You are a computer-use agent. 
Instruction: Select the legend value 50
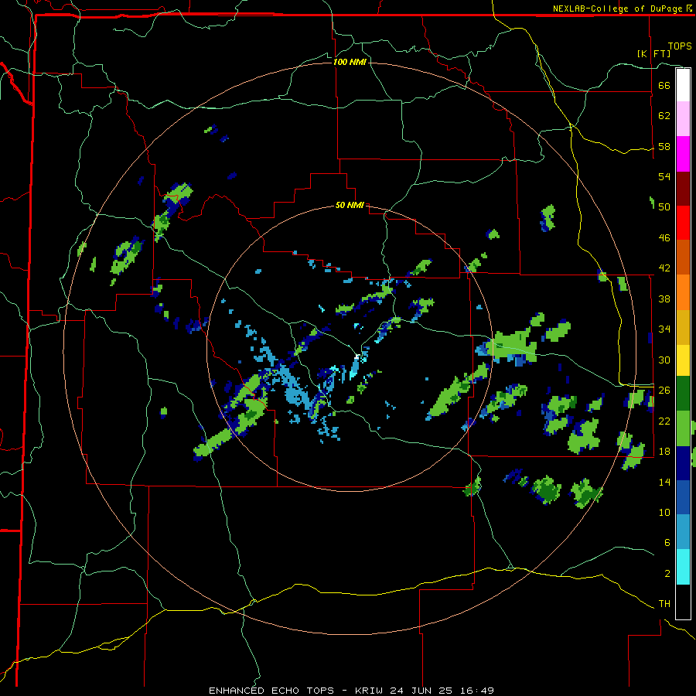click(x=664, y=207)
